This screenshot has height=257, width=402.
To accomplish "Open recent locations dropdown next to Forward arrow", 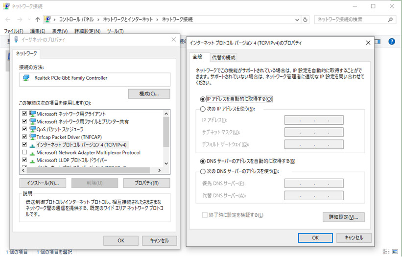I will (29, 20).
